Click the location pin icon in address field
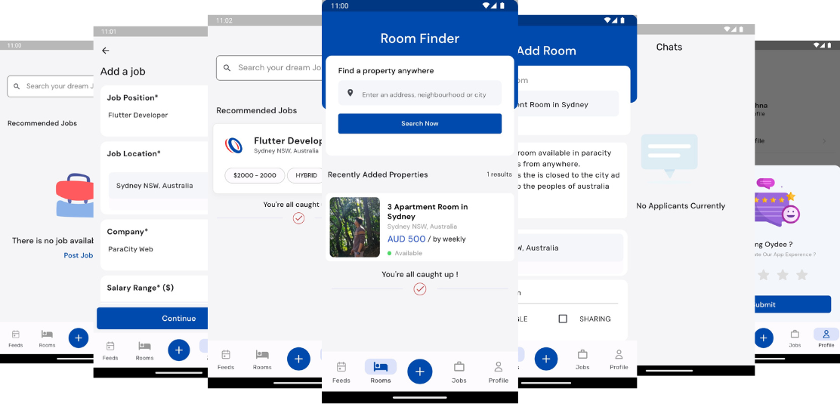Viewport: 840px width, 404px height. tap(350, 94)
